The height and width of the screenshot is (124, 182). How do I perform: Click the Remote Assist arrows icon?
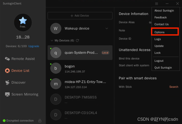(x=7, y=59)
